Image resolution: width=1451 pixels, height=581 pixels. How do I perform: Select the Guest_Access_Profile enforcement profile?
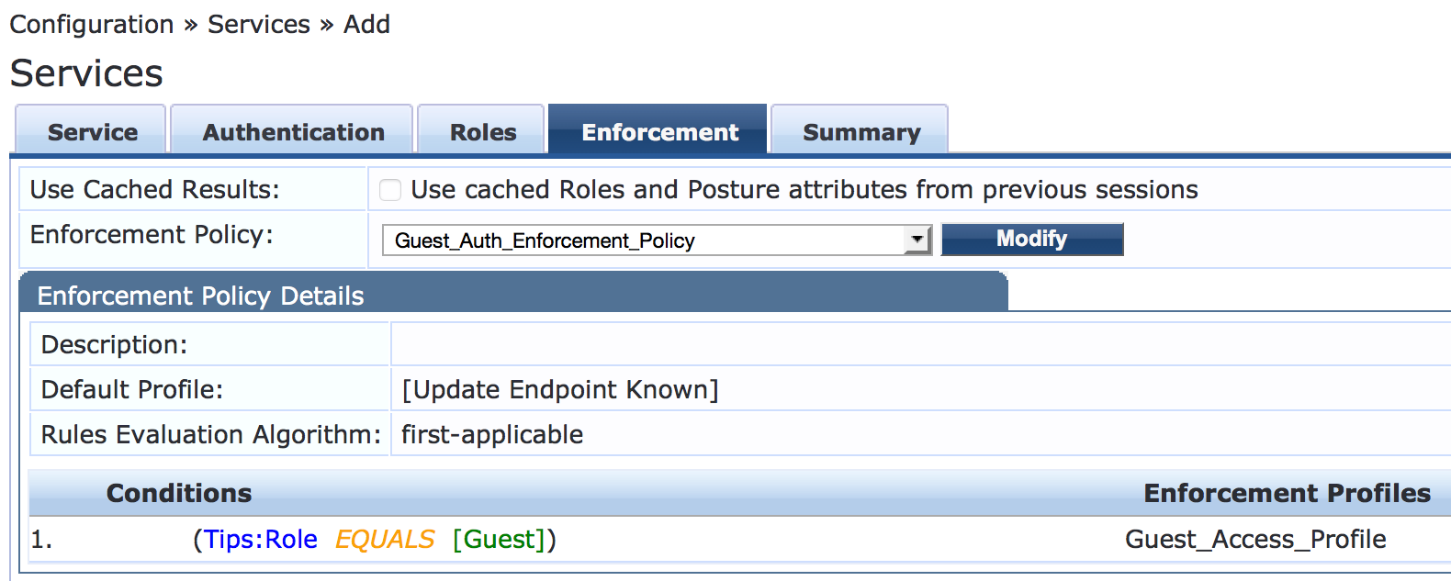coord(1254,540)
